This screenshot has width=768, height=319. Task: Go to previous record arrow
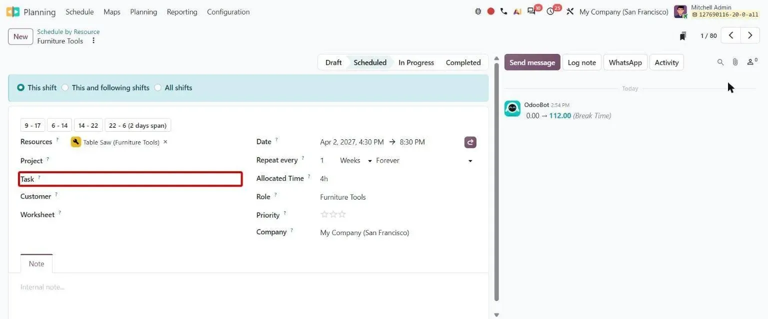731,35
